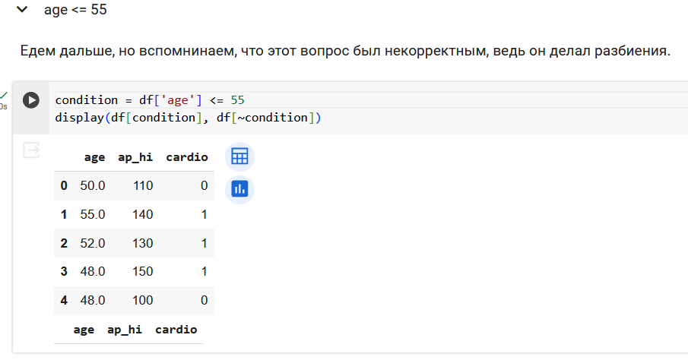Click the green execution checkmark status
The image size is (688, 360).
(4, 95)
